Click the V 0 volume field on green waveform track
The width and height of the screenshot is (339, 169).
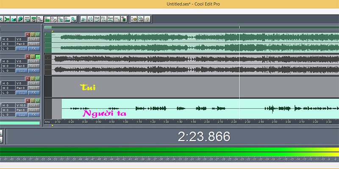click(22, 39)
